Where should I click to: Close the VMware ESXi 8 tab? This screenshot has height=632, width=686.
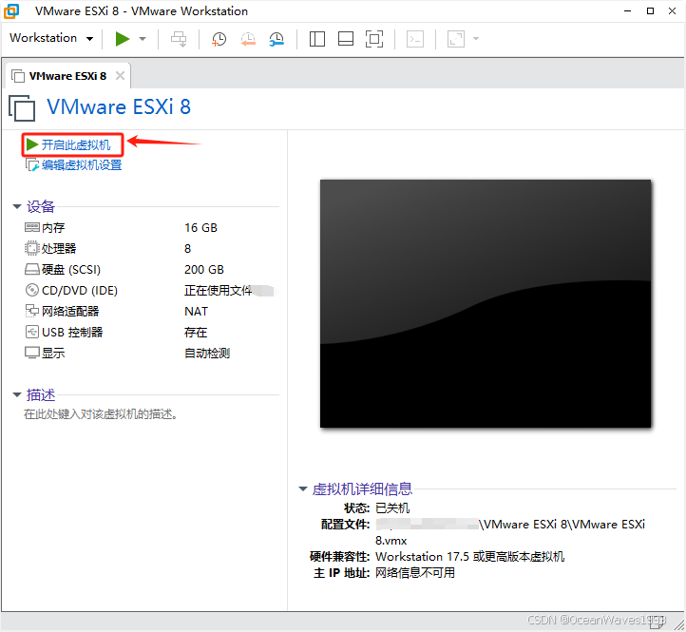click(x=120, y=76)
